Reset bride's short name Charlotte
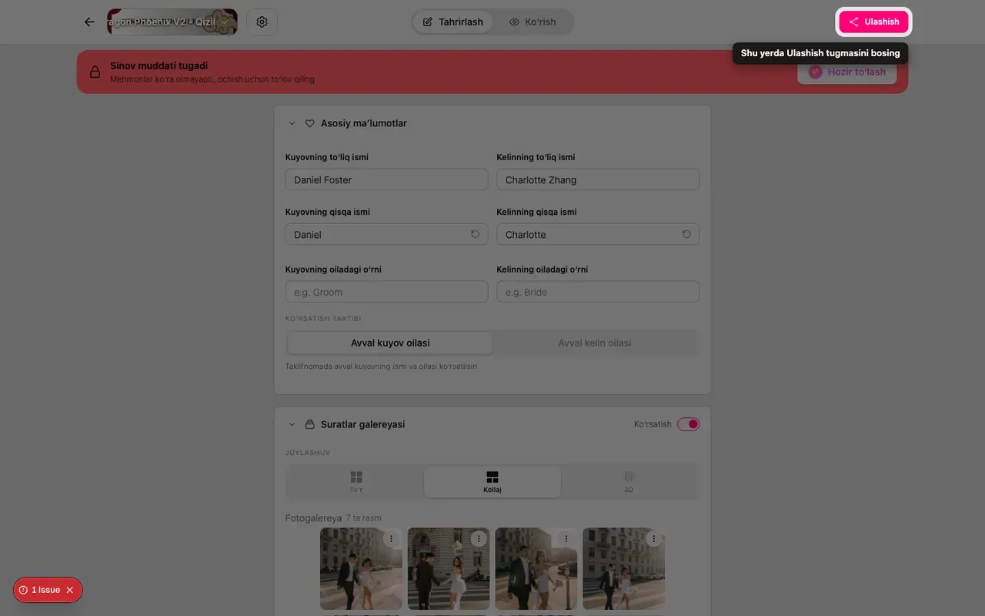 686,234
